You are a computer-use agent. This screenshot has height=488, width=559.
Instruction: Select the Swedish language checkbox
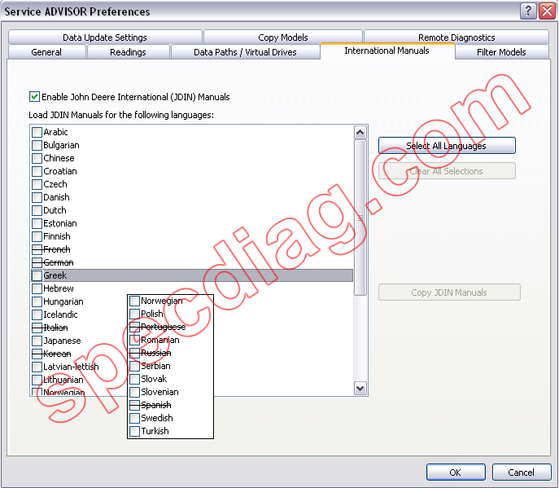[x=134, y=418]
